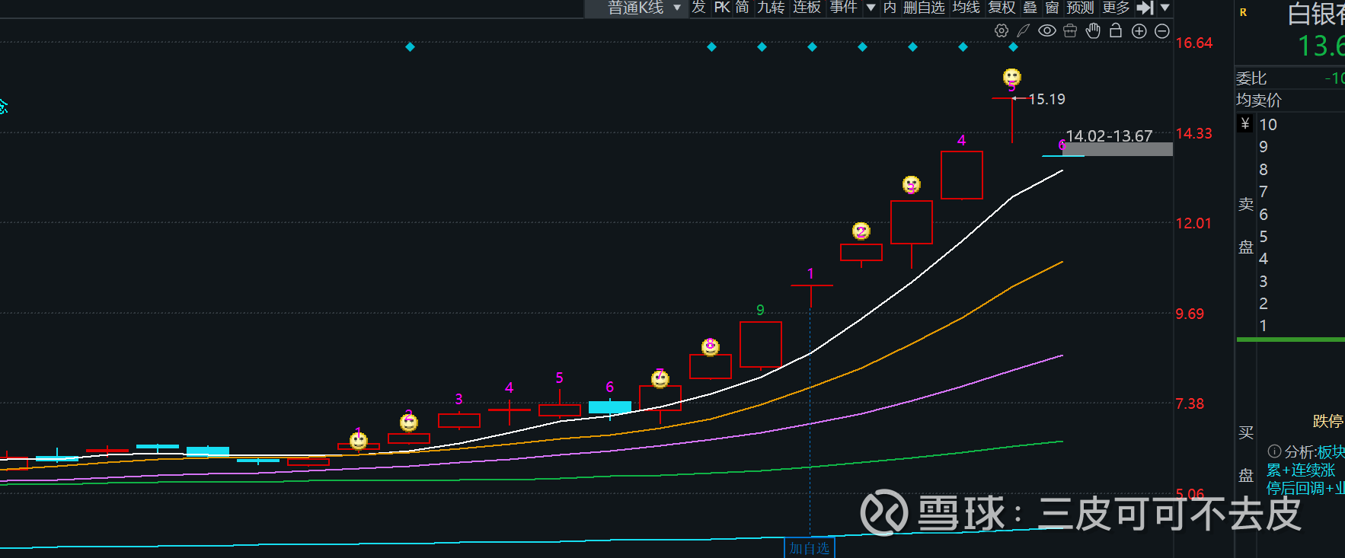Toggle the chart lock icon
Viewport: 1345px width, 558px height.
click(1116, 31)
